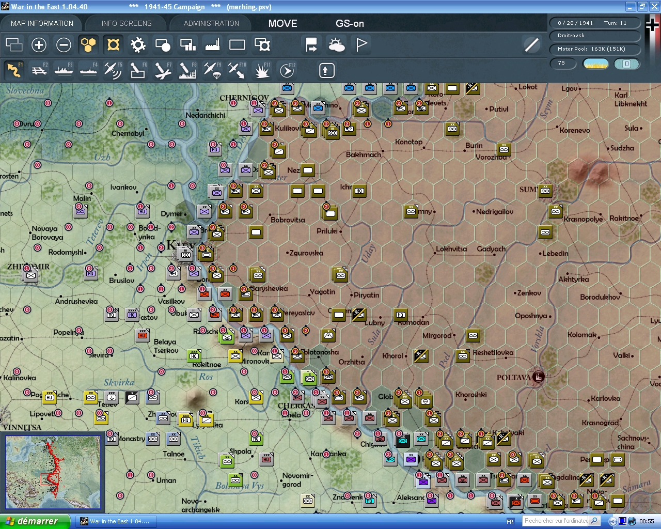This screenshot has height=529, width=661.
Task: Click the 08:55 taskbar clock
Action: tap(647, 521)
